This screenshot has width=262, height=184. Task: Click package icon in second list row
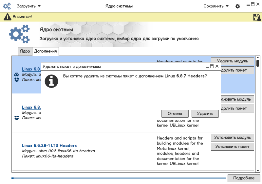click(17, 118)
